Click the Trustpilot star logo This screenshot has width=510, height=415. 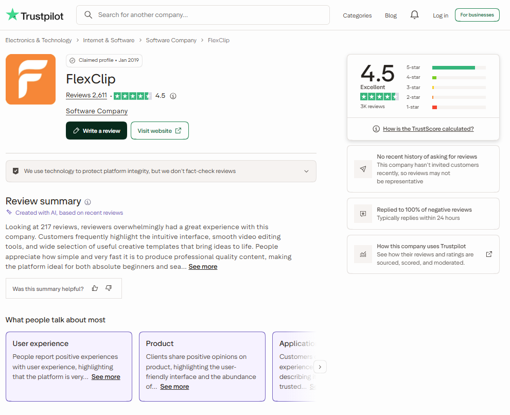12,14
